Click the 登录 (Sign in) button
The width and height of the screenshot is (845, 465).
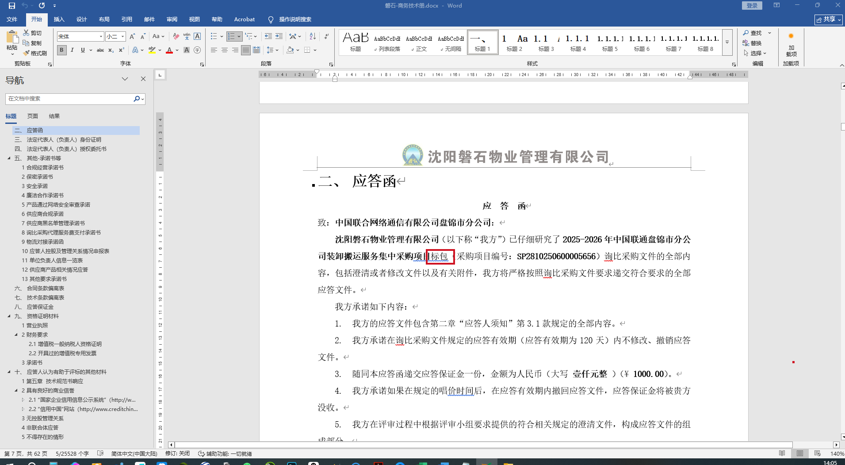tap(752, 6)
